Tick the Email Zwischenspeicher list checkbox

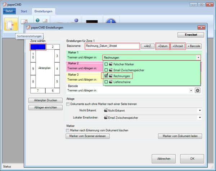(106, 70)
